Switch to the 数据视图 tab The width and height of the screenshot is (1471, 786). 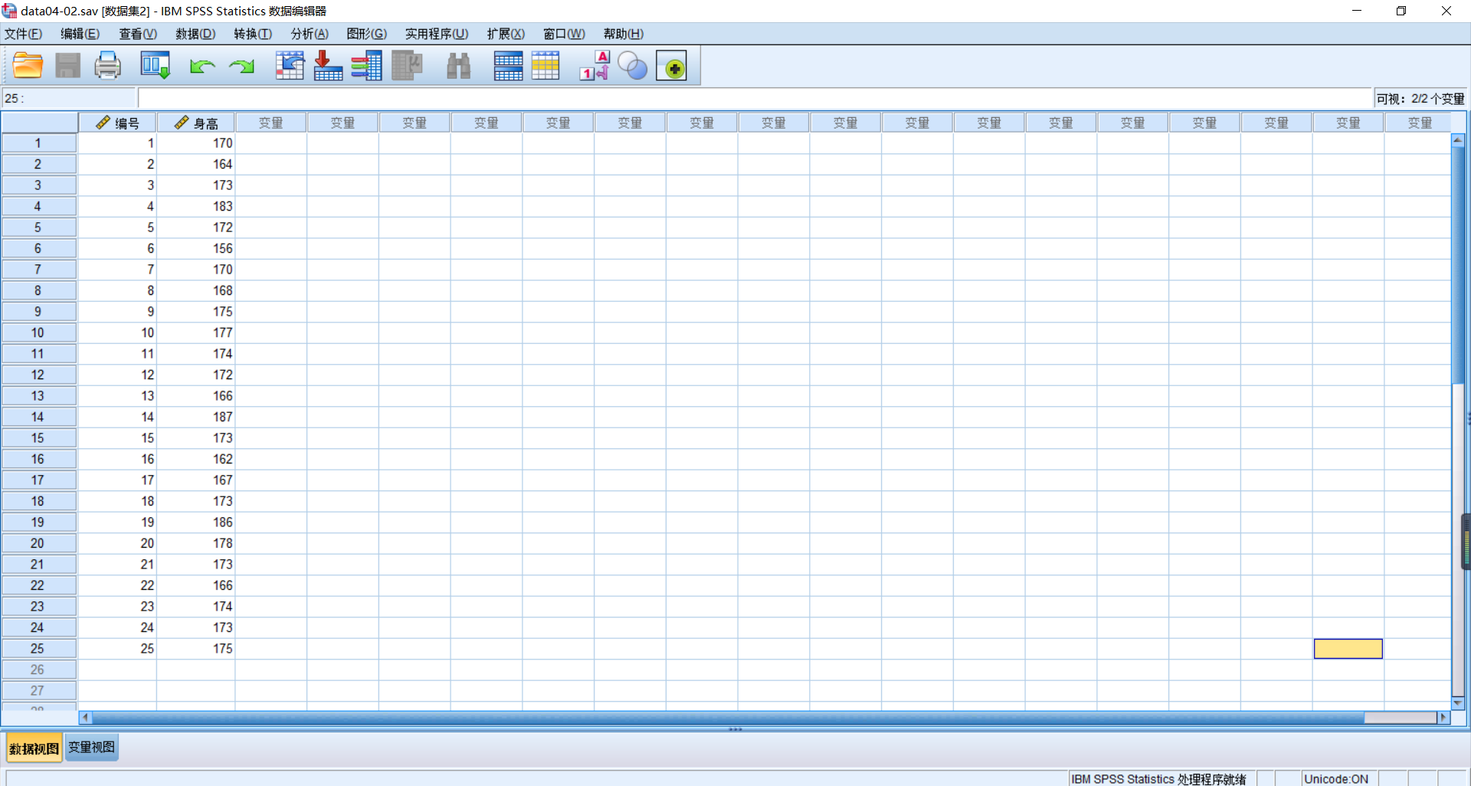[34, 748]
